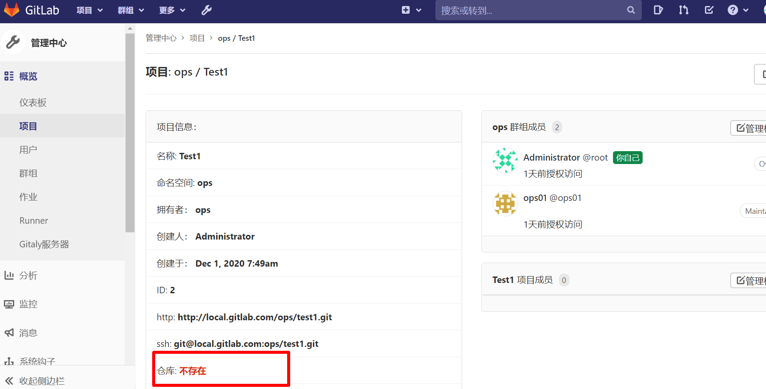Click the http repository URL text

(x=255, y=317)
